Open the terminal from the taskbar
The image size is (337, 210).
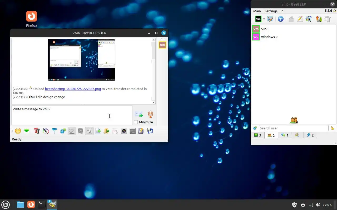point(41,204)
